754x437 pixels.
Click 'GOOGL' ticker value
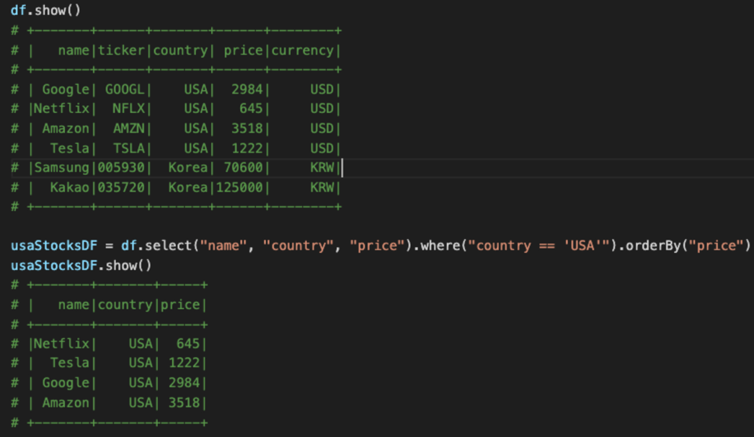[x=125, y=89]
